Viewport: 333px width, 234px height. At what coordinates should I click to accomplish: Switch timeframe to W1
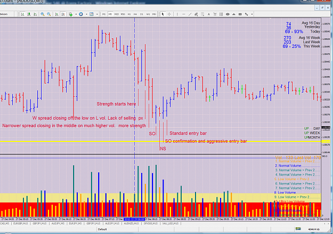click(148, 14)
